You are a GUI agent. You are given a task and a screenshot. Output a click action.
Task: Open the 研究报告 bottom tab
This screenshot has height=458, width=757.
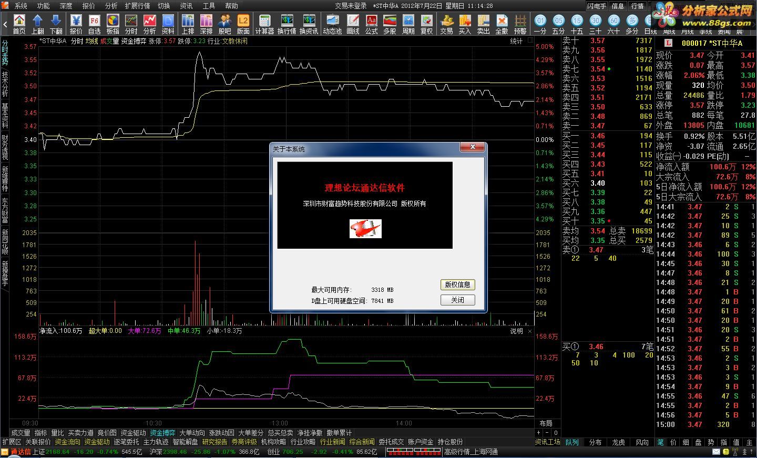point(215,442)
